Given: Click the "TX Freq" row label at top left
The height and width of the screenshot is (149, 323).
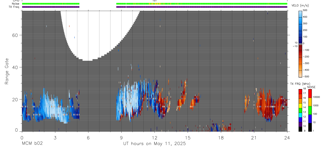Looking at the screenshot, I should [14, 7].
